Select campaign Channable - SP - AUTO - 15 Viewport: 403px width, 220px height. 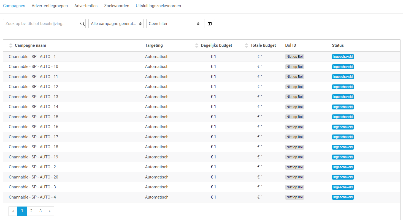[33, 117]
